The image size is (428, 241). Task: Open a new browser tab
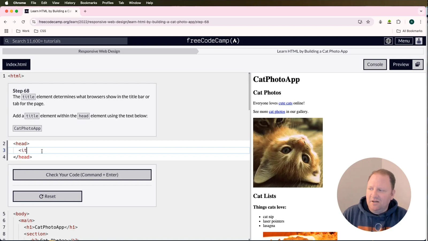[x=85, y=11]
